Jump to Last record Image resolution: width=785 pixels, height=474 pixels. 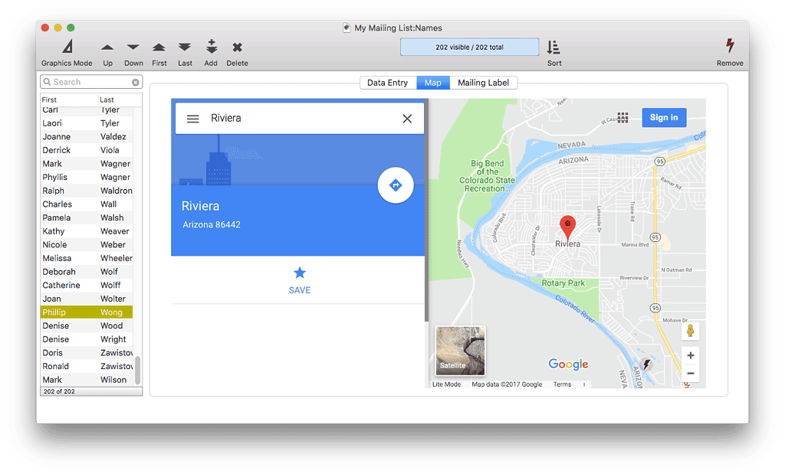(x=185, y=47)
